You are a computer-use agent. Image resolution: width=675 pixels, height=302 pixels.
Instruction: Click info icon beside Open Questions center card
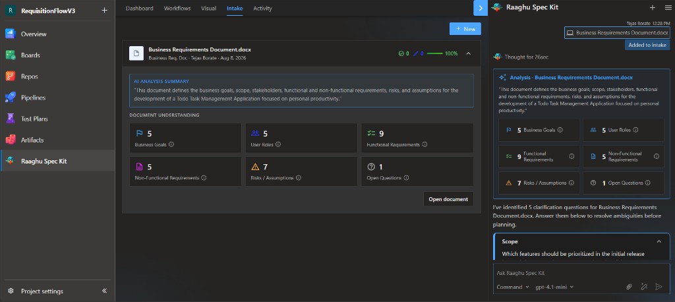point(406,177)
